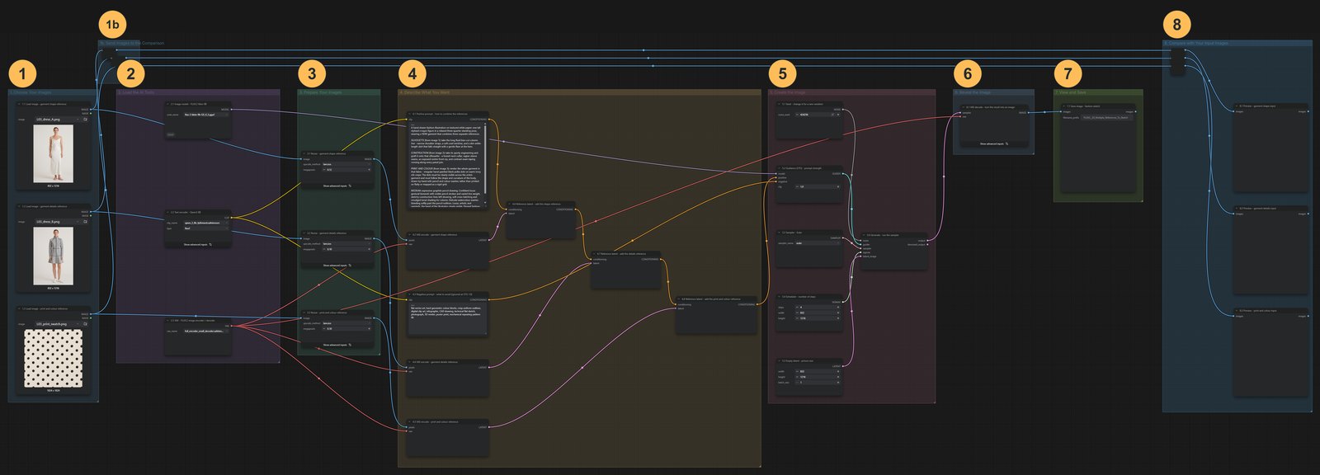
Task: Select group title '5. Create the Image'
Action: point(788,92)
